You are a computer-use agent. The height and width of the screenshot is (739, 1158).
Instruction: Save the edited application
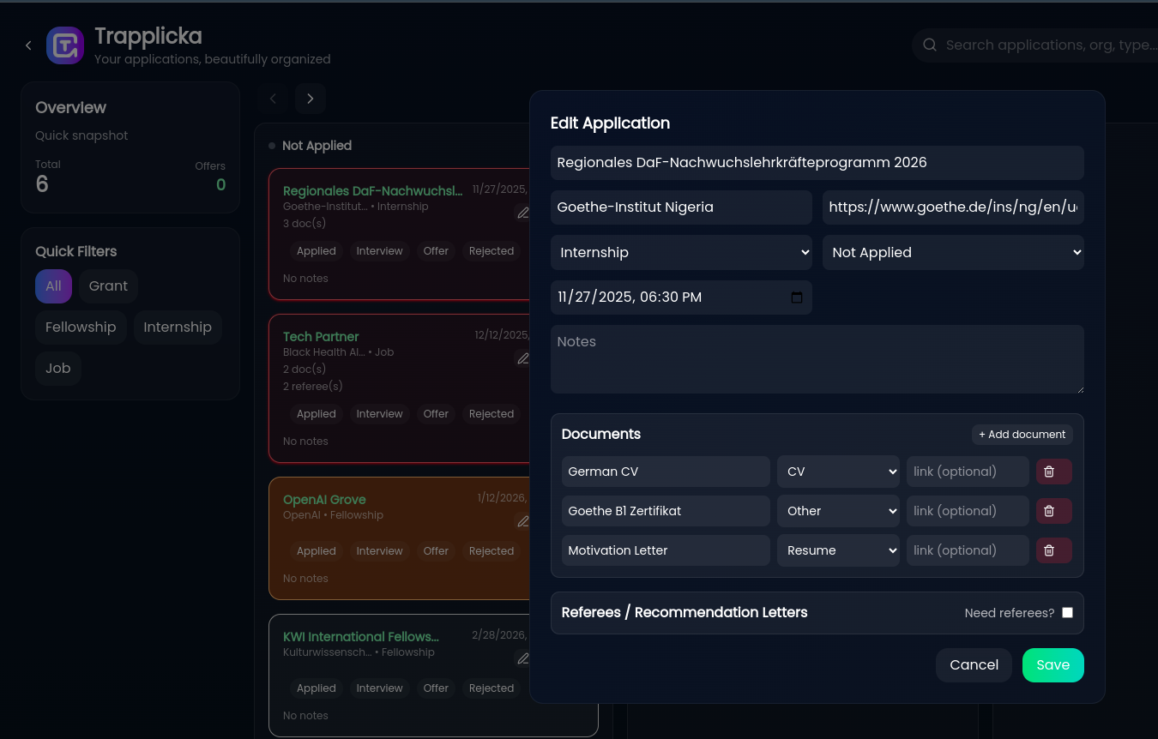(1052, 664)
